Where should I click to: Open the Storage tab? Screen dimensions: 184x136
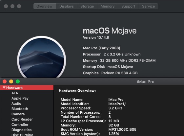coord(87,6)
